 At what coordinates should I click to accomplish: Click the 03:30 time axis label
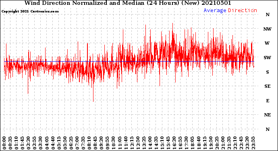point(41,143)
